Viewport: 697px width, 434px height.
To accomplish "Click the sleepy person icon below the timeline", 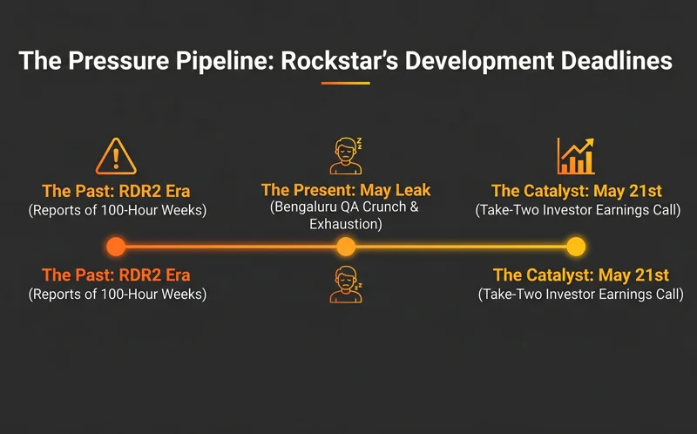I will click(346, 285).
